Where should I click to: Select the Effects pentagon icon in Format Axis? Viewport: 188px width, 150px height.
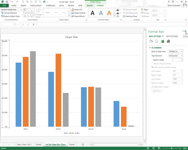(x=157, y=41)
